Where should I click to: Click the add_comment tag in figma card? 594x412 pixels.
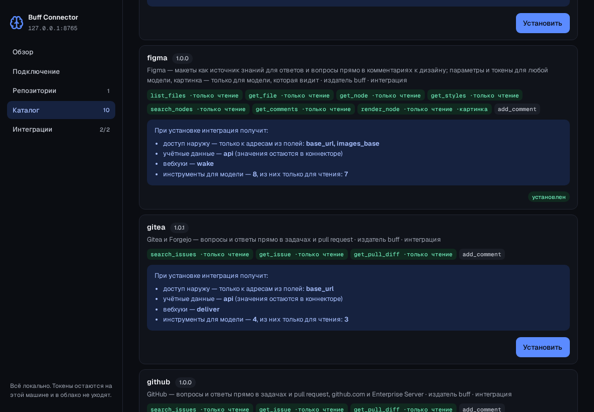click(x=517, y=109)
